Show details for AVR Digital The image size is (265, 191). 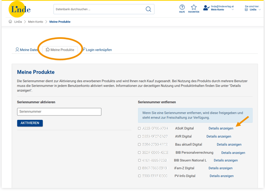coord(219,136)
